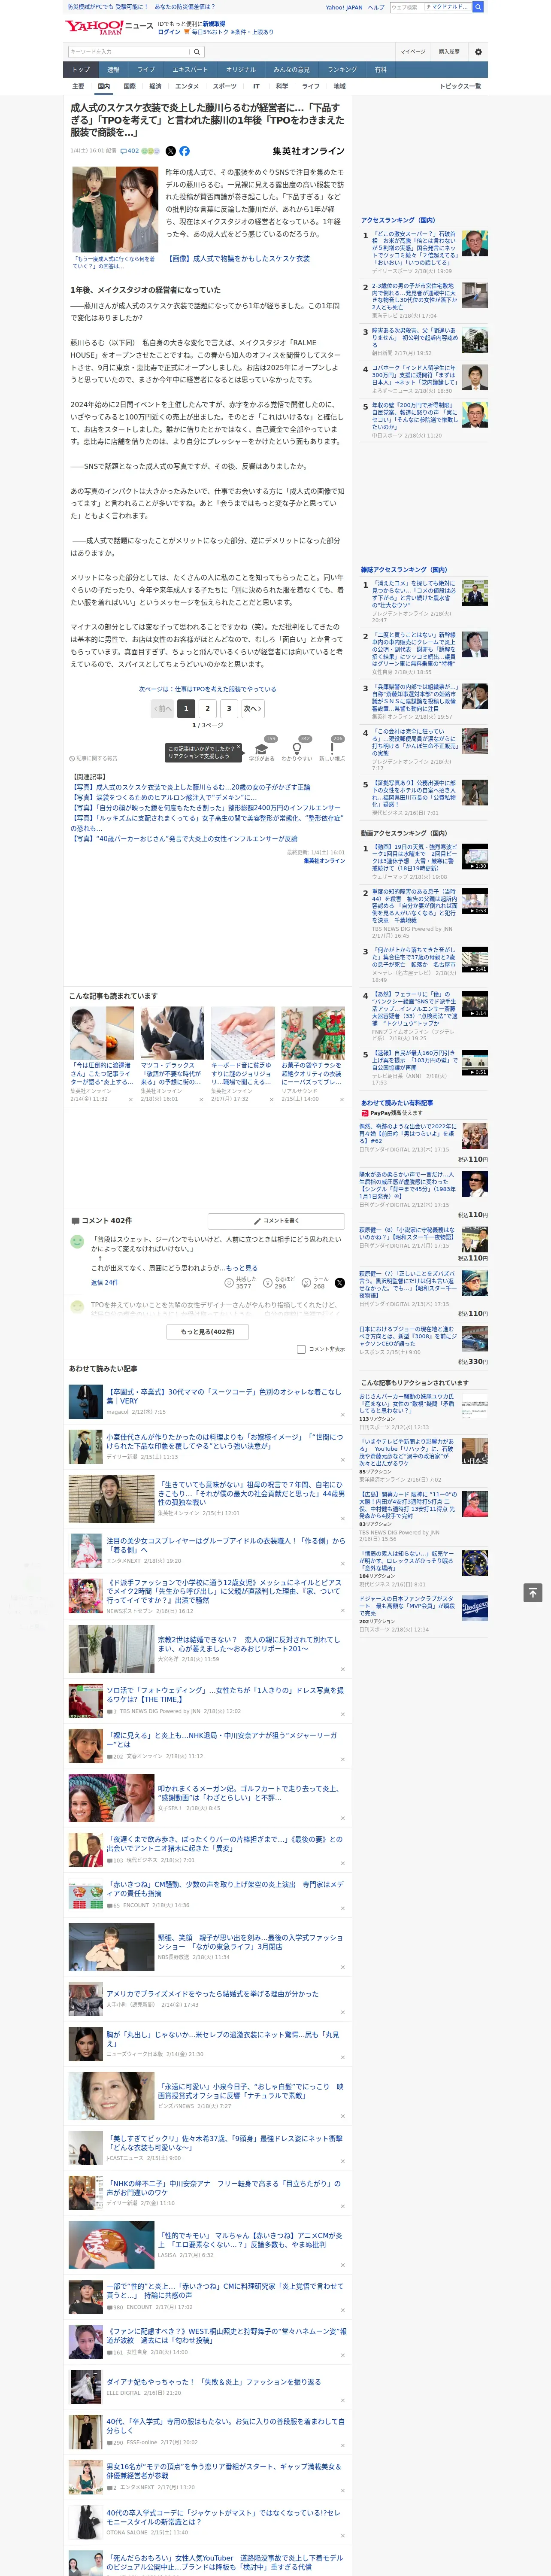Select the トップ main tab
This screenshot has height=2576, width=551.
click(81, 70)
